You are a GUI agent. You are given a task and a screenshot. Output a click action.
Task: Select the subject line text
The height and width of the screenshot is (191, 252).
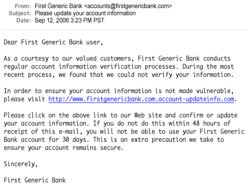coord(85,13)
